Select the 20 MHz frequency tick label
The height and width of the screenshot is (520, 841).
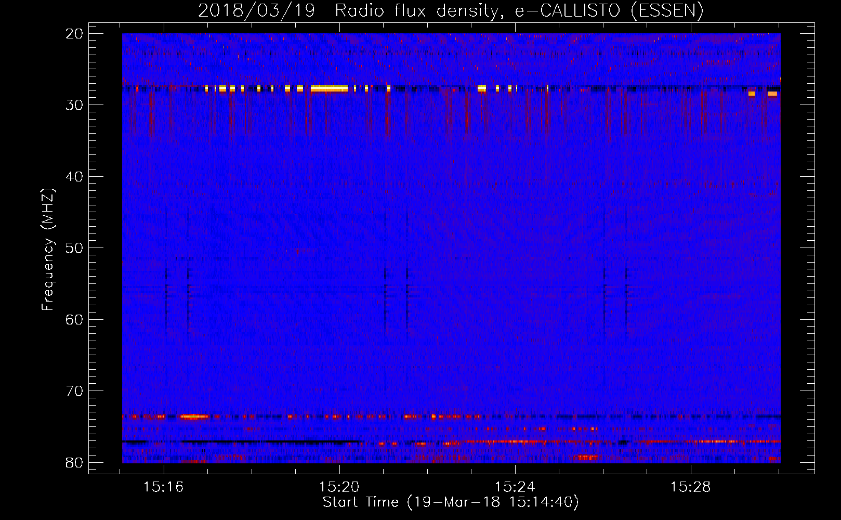75,34
